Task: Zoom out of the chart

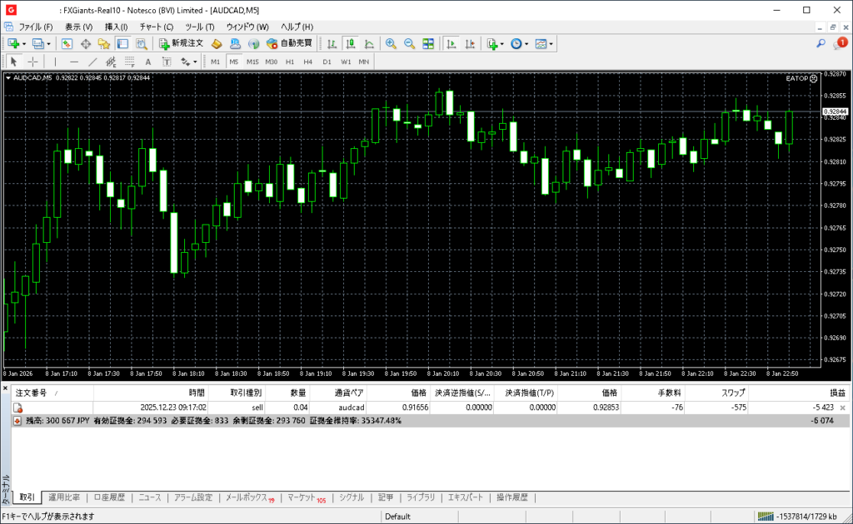Action: 409,43
